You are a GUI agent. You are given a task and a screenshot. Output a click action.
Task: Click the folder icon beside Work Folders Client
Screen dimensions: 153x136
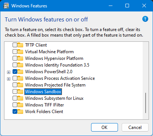click(x=20, y=112)
